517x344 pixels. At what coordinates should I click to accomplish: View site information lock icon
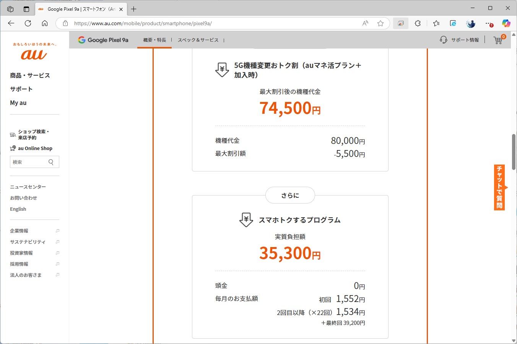(65, 23)
